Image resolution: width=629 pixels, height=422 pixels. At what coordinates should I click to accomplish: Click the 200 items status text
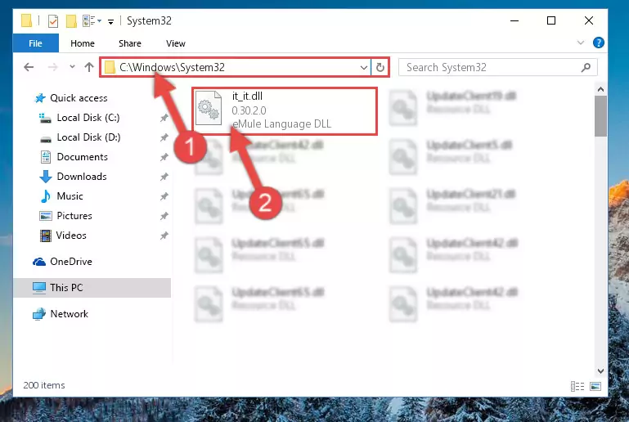pos(44,385)
